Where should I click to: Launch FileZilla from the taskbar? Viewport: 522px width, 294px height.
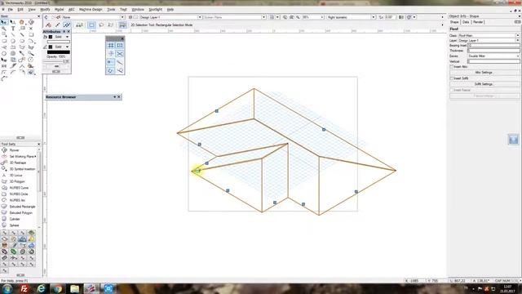click(x=24, y=288)
